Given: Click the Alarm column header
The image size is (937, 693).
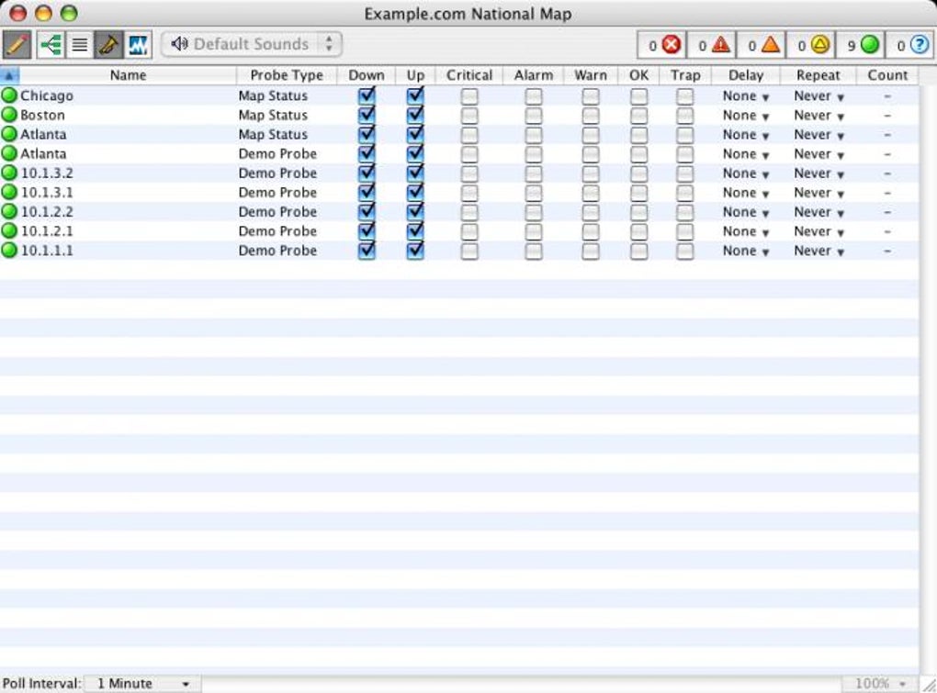Looking at the screenshot, I should click(x=533, y=75).
